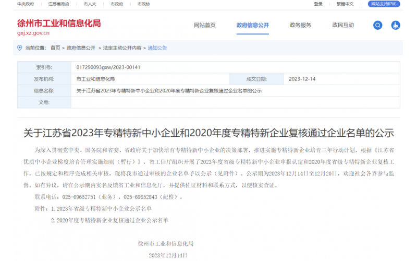
Task: Switch to 繁體中文 version
Action: pyautogui.click(x=345, y=4)
